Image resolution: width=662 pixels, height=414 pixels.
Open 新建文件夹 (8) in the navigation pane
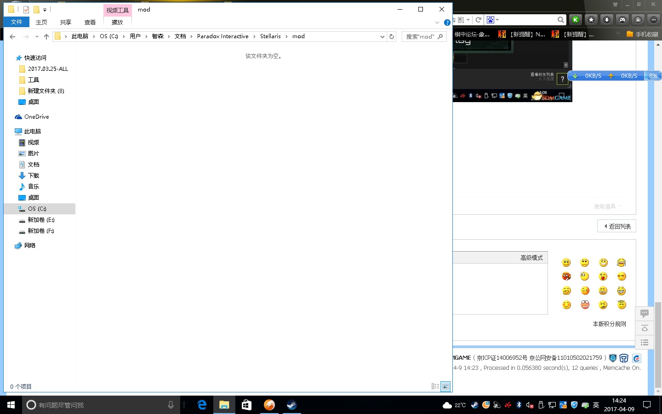46,91
